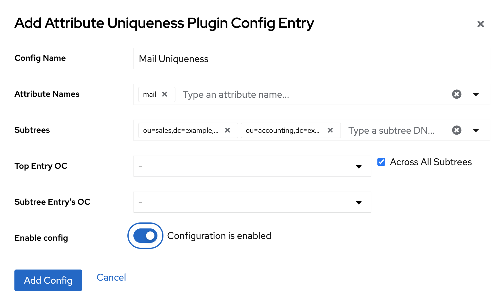Image resolution: width=503 pixels, height=304 pixels.
Task: Select the ou=sales subtree chip label
Action: click(x=181, y=131)
